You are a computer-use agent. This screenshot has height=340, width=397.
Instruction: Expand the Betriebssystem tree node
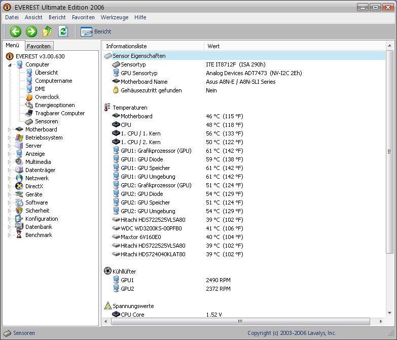tap(9, 138)
